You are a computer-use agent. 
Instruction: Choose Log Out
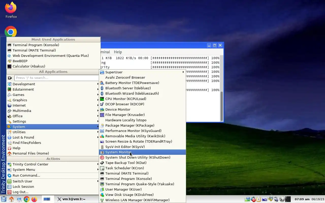53,192
